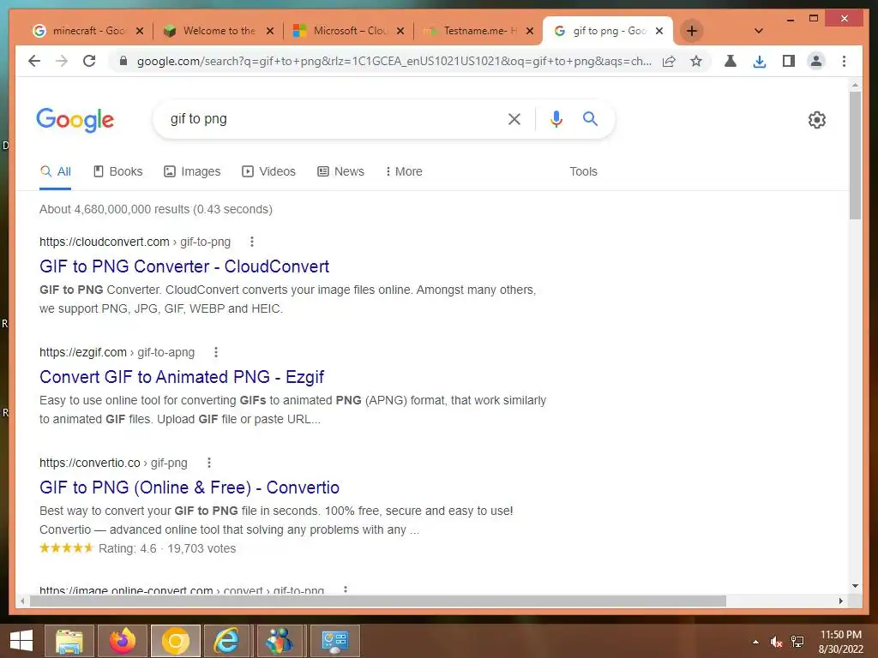The width and height of the screenshot is (878, 658).
Task: Click the https://cloudconvert.com URL breadcrumb
Action: point(135,242)
